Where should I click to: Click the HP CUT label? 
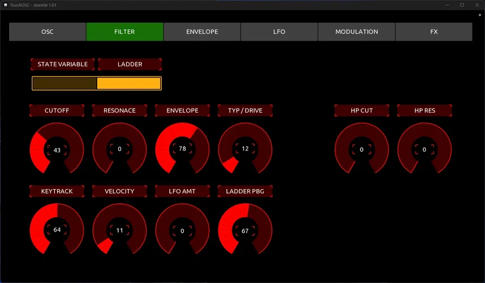[x=362, y=110]
